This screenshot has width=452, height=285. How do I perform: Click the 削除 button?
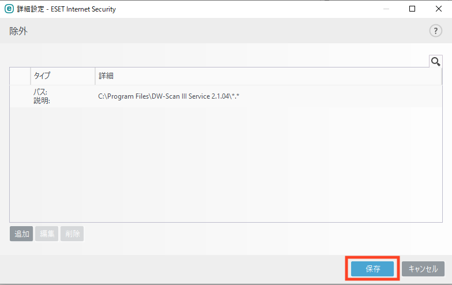pyautogui.click(x=72, y=234)
